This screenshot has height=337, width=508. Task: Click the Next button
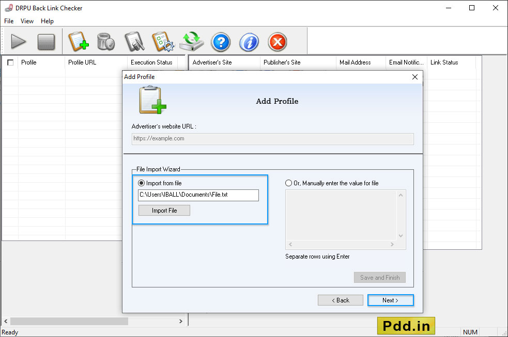(x=390, y=300)
